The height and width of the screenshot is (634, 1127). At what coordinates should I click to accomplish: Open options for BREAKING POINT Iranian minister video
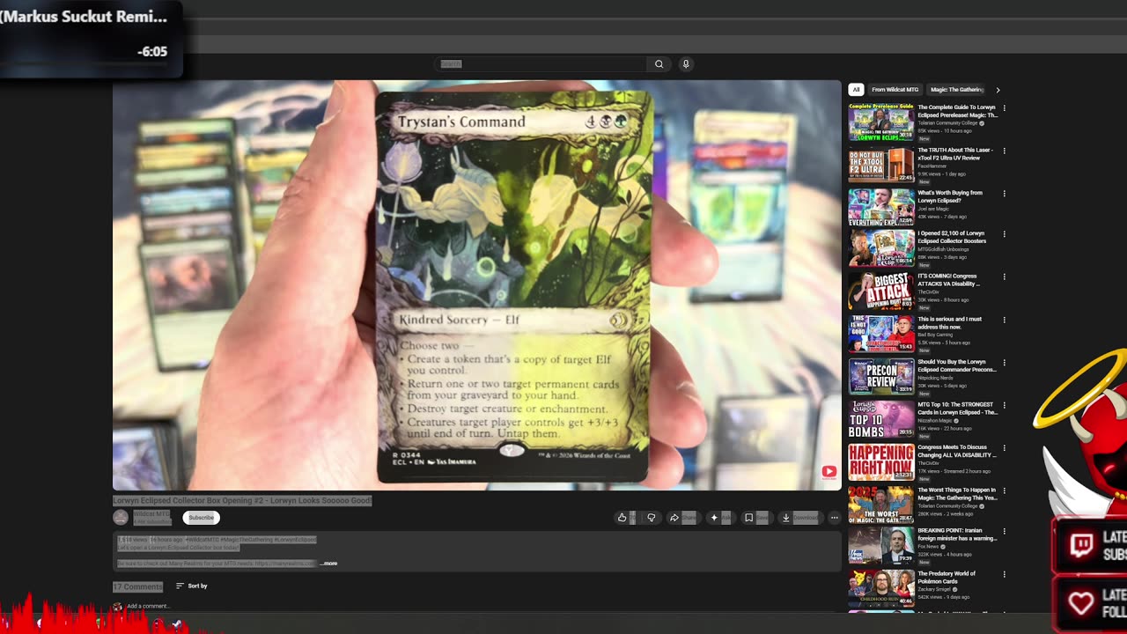[x=1004, y=532]
